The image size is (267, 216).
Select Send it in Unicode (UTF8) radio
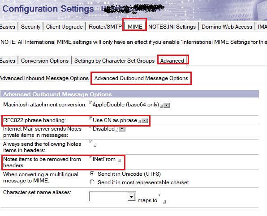(x=92, y=174)
